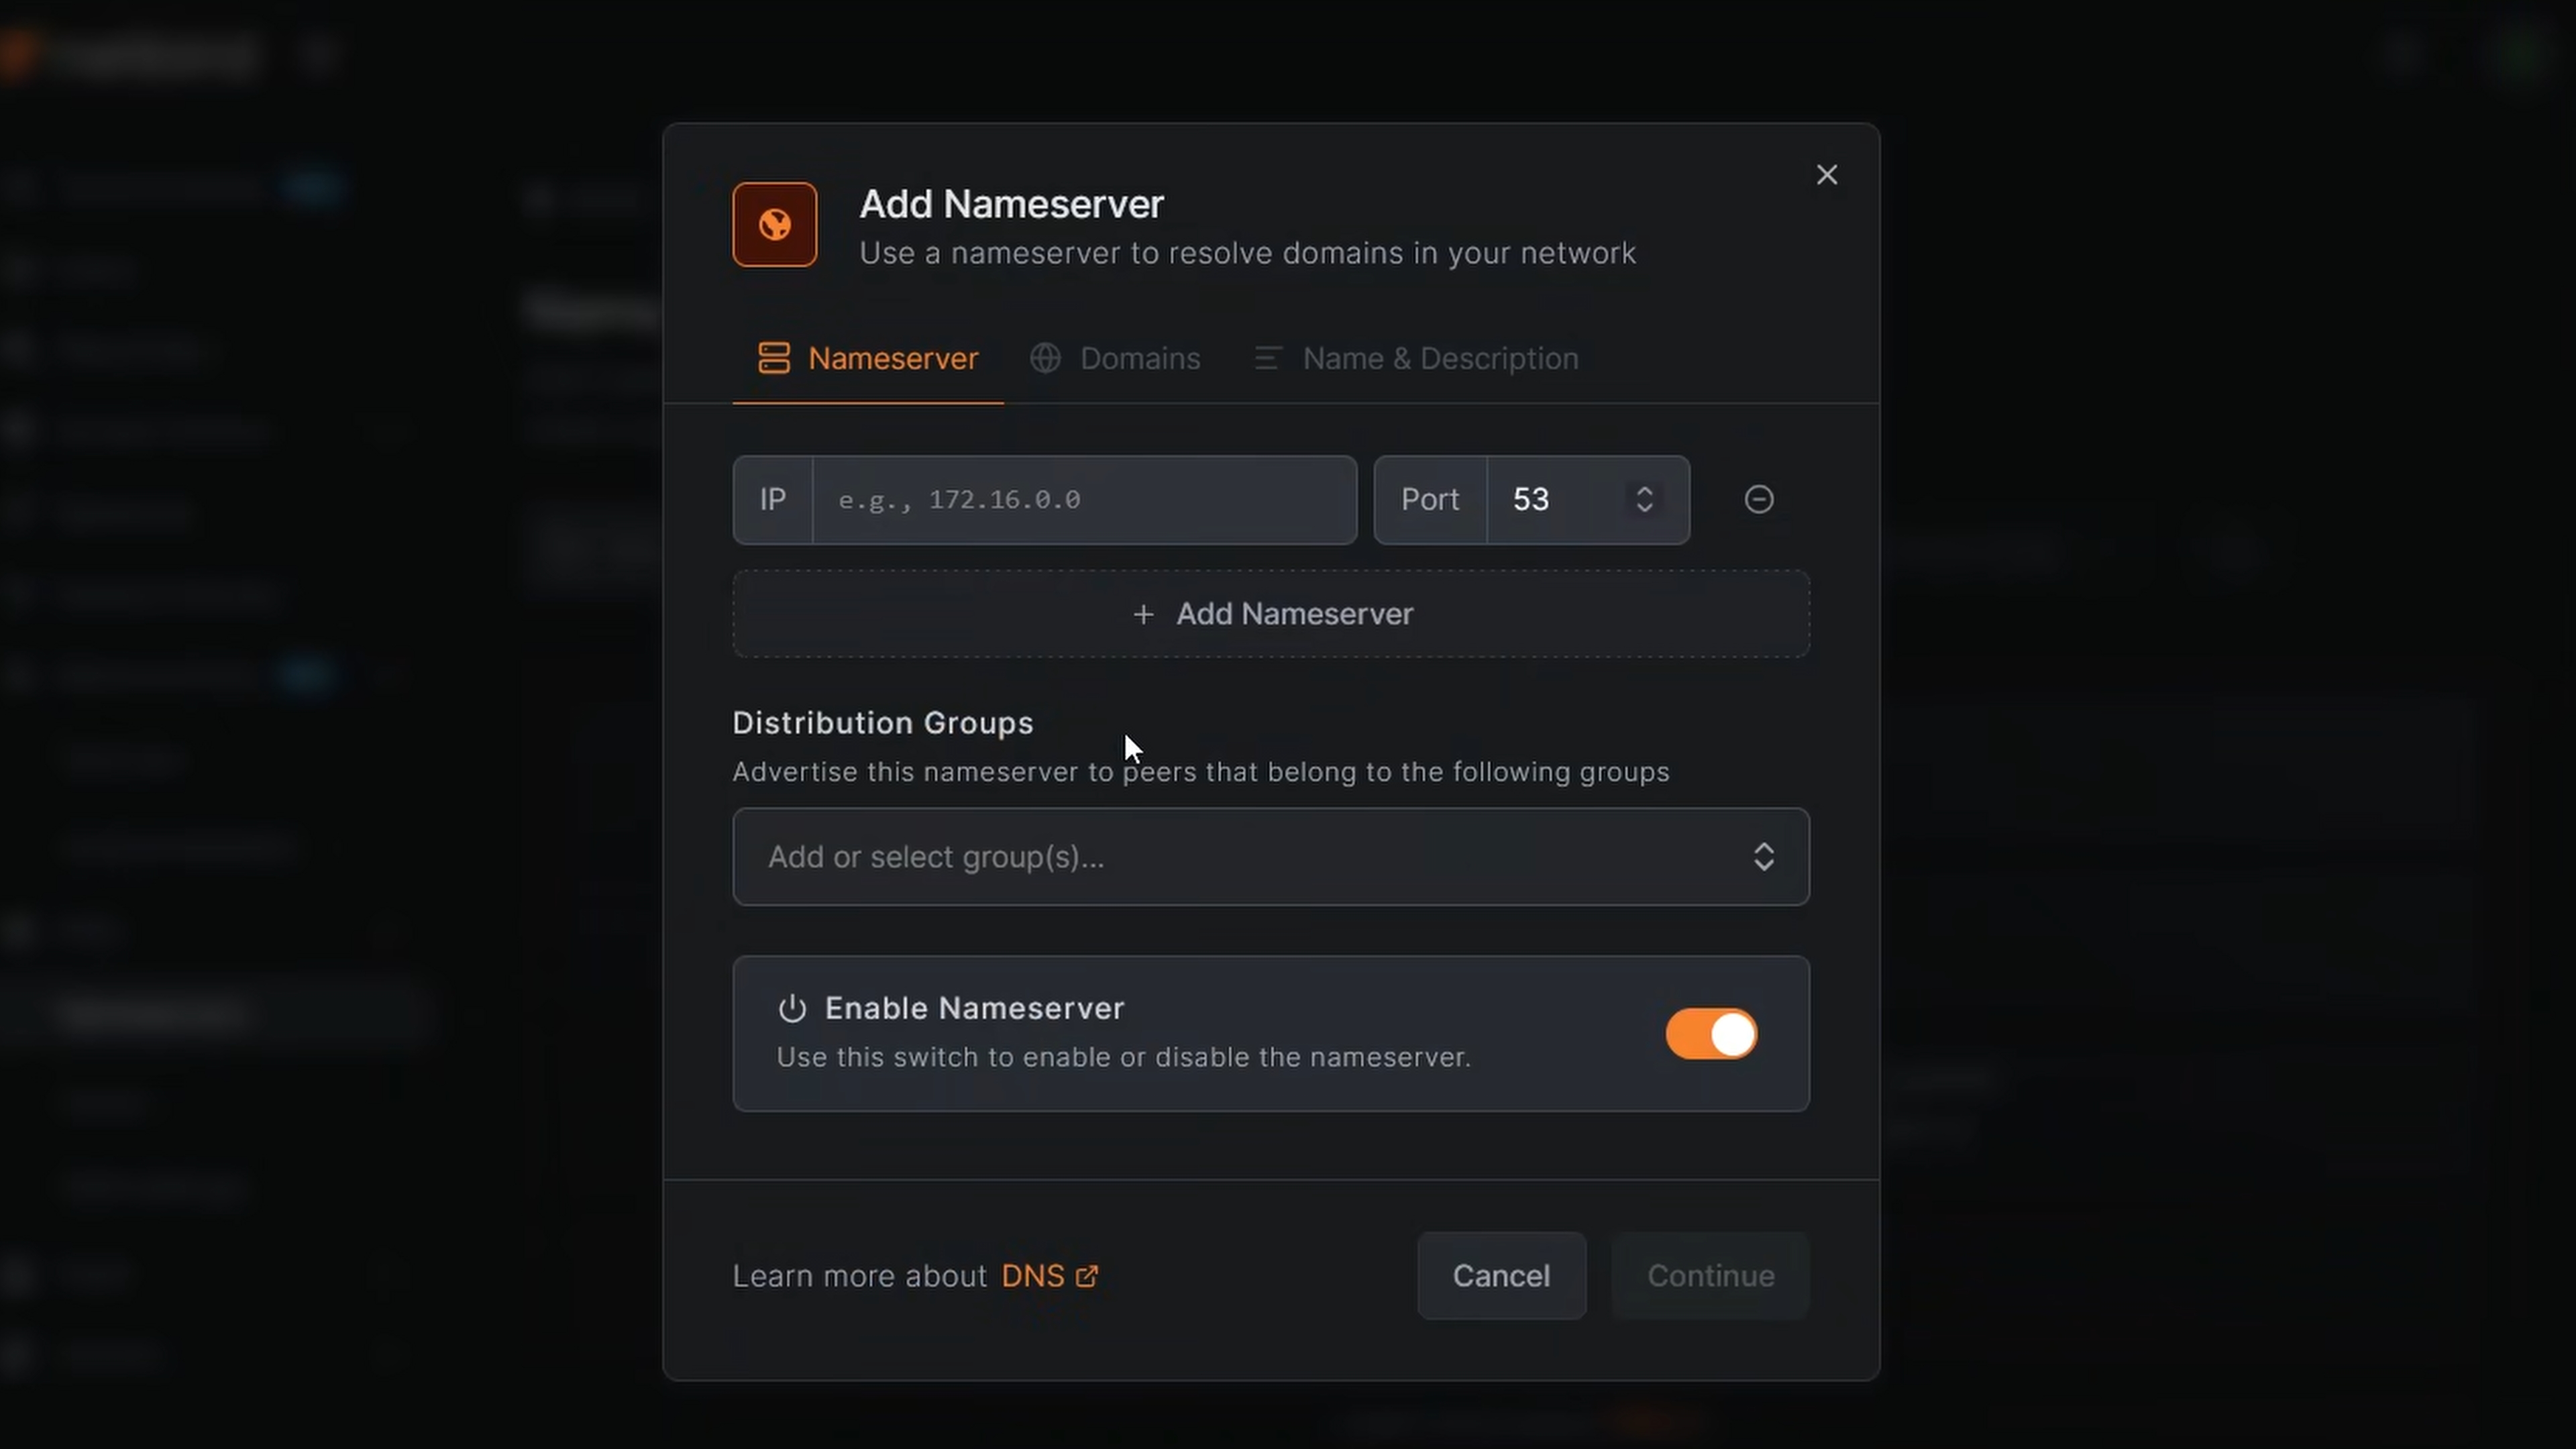Image resolution: width=2576 pixels, height=1449 pixels.
Task: Follow the DNS documentation link
Action: pos(1035,1275)
